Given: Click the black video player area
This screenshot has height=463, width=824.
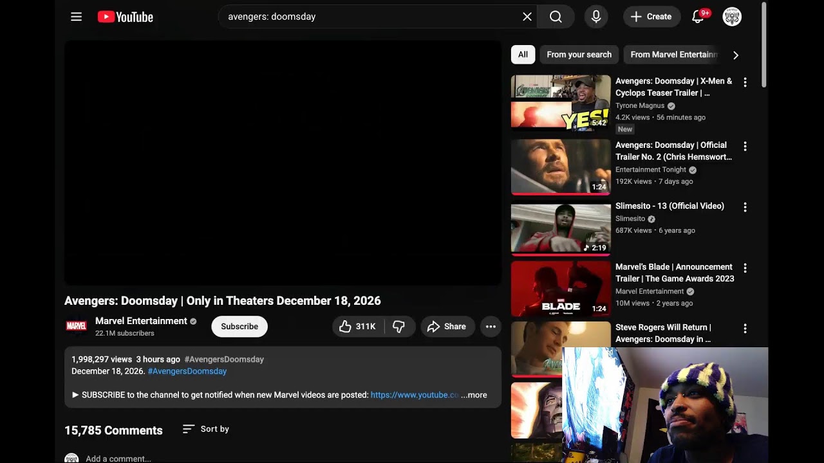Looking at the screenshot, I should coord(283,163).
